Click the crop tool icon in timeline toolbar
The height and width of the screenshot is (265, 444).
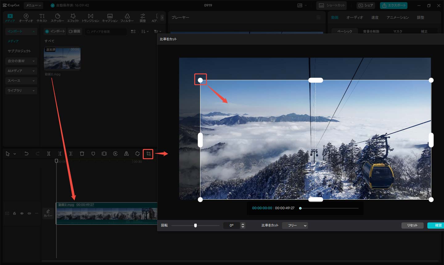(148, 154)
